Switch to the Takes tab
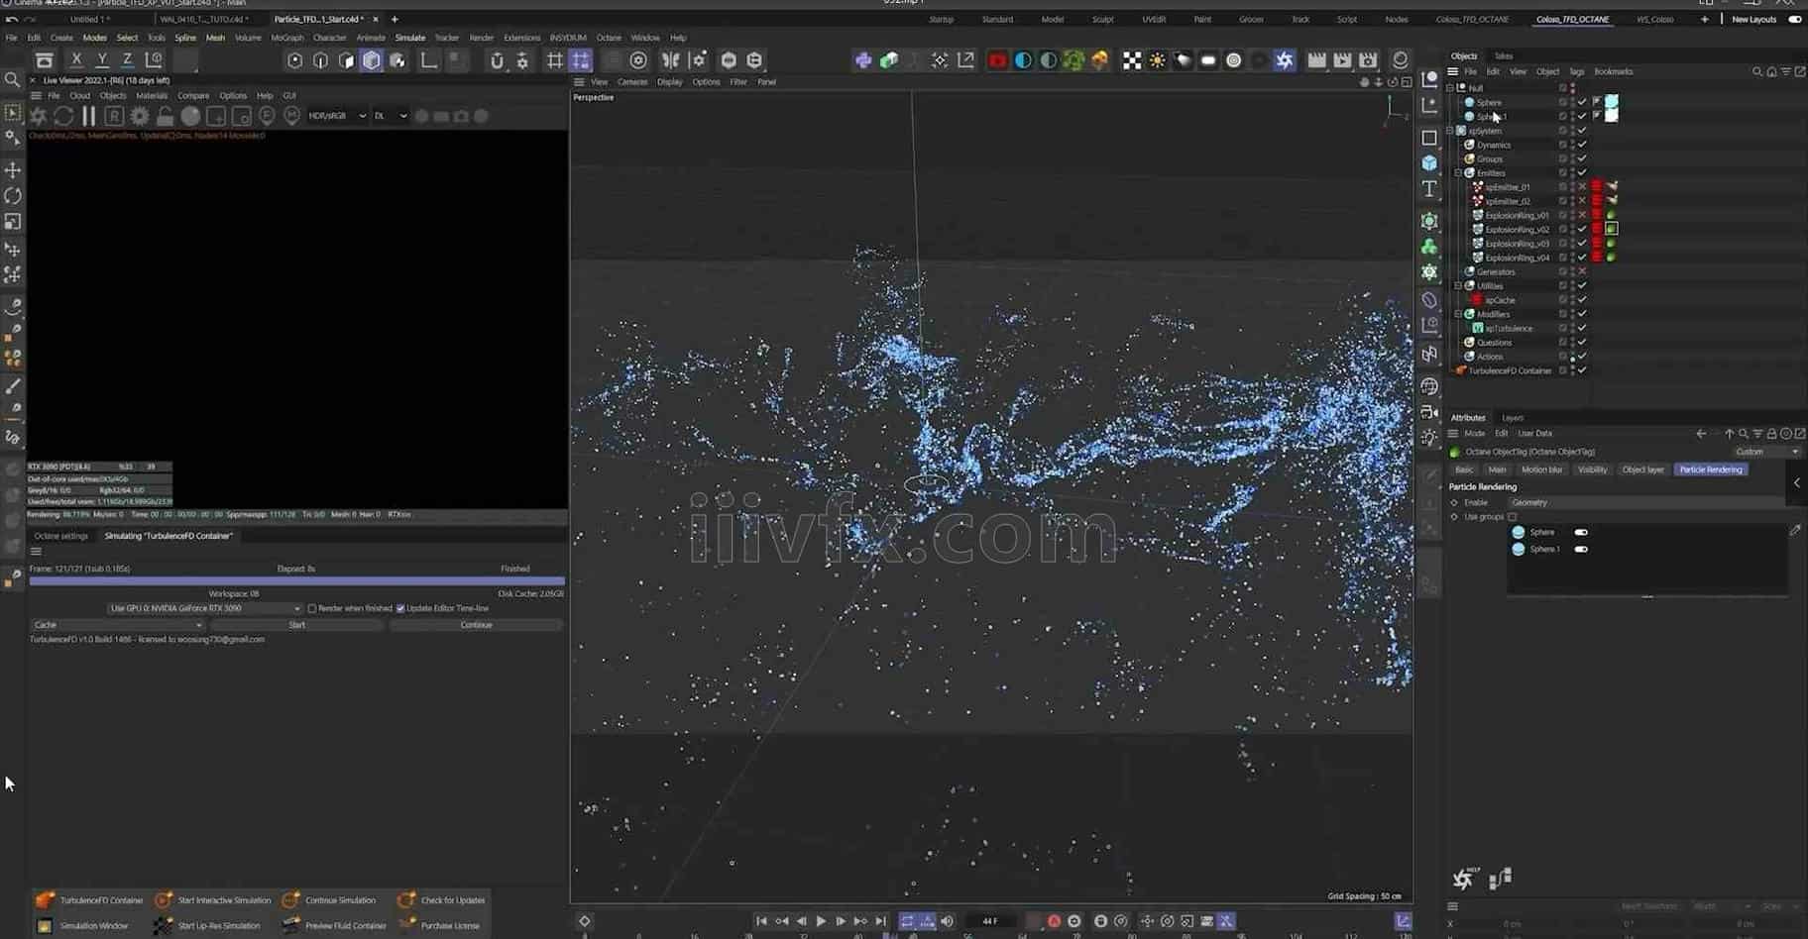The image size is (1808, 939). click(1503, 56)
